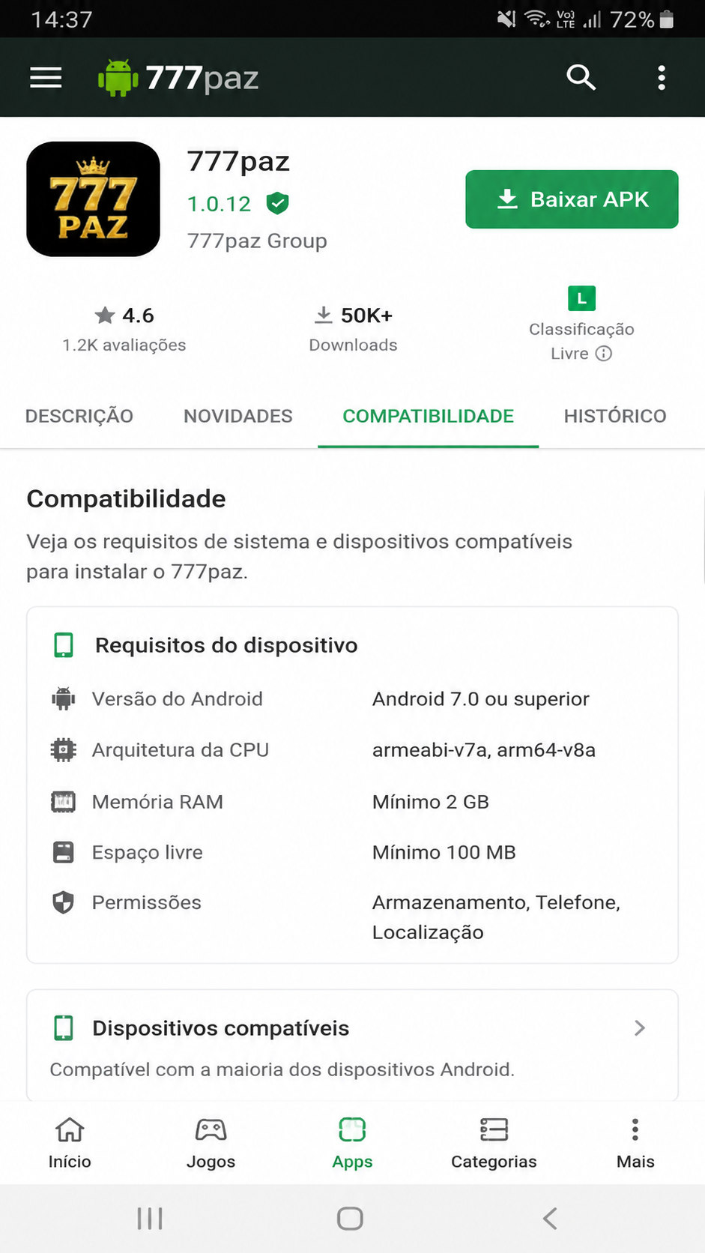Tap the green verified shield badge

click(x=278, y=203)
